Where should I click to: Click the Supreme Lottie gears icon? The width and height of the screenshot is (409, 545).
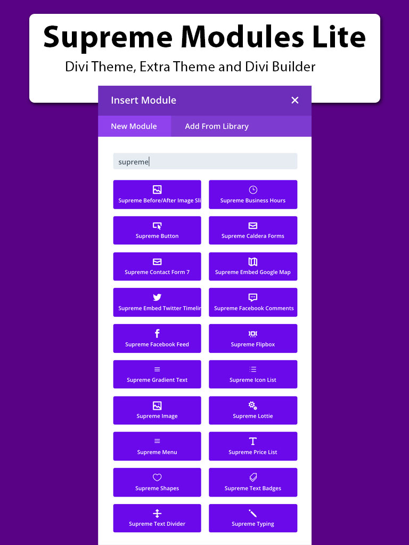click(253, 406)
